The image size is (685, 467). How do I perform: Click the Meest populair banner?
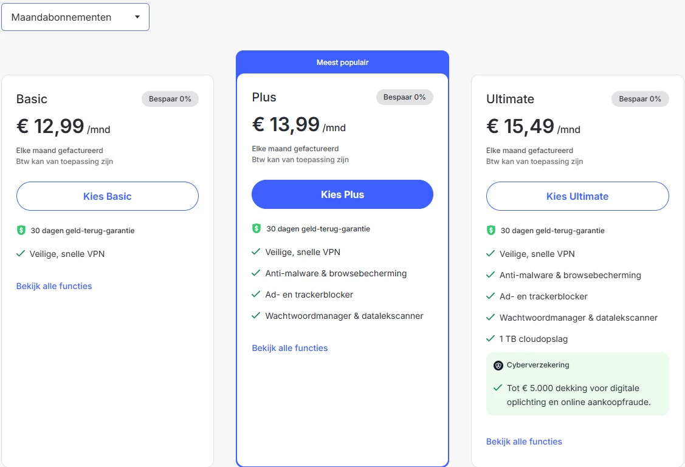[x=342, y=63]
